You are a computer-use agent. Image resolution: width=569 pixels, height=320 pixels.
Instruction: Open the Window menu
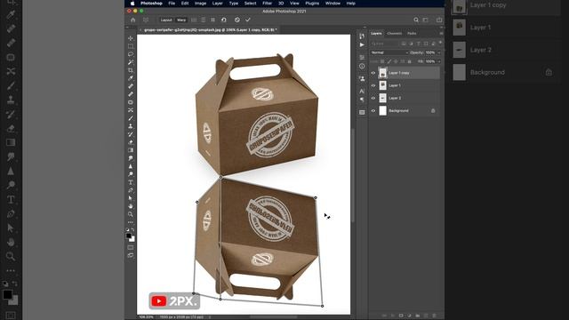[333, 4]
